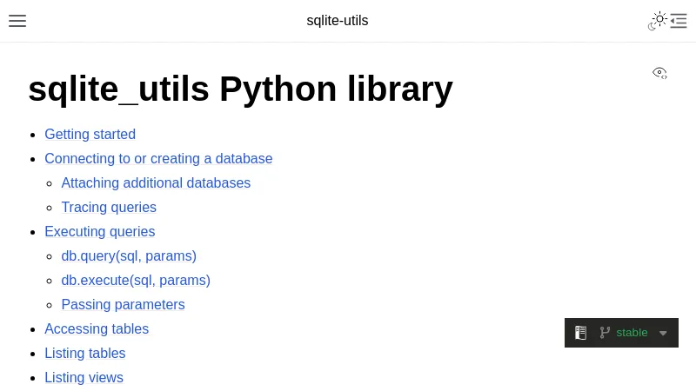The width and height of the screenshot is (696, 391).
Task: Click the sqlite-utils header title
Action: tap(338, 21)
